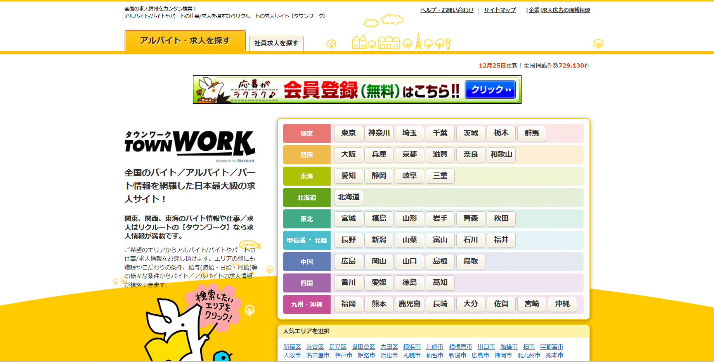Choose the 宮城 prefecture button

tap(348, 219)
